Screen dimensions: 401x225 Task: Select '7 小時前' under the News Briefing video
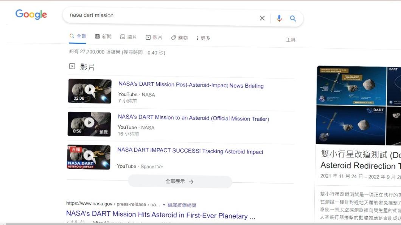point(127,101)
